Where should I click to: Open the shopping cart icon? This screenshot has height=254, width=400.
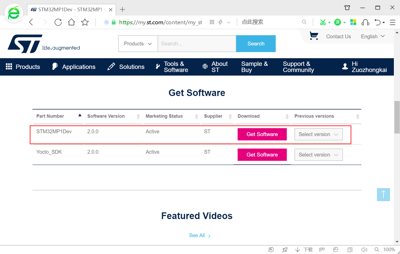[x=314, y=36]
